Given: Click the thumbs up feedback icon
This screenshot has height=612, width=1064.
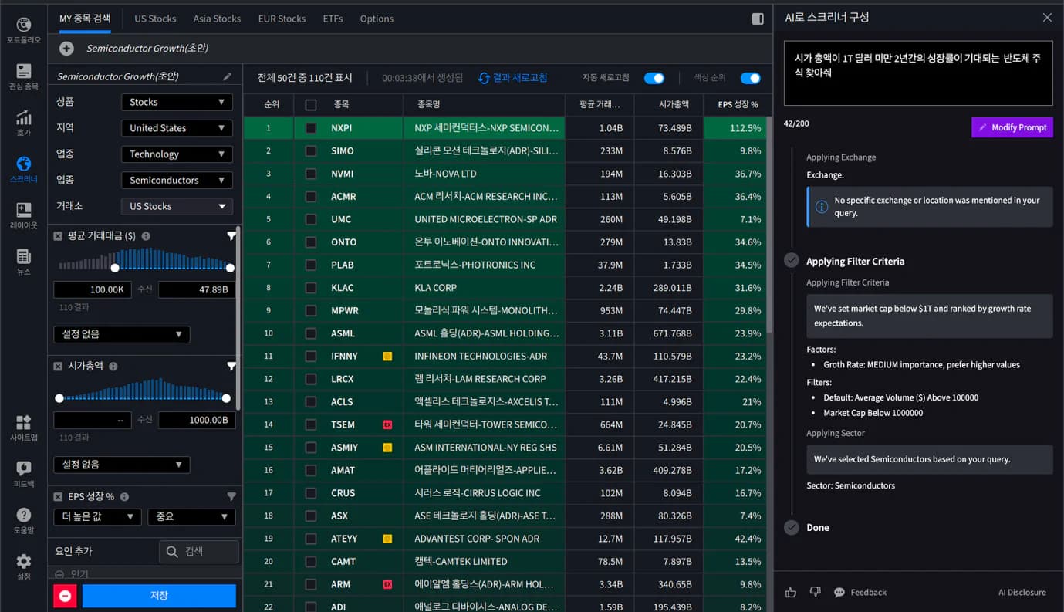Looking at the screenshot, I should click(x=790, y=592).
